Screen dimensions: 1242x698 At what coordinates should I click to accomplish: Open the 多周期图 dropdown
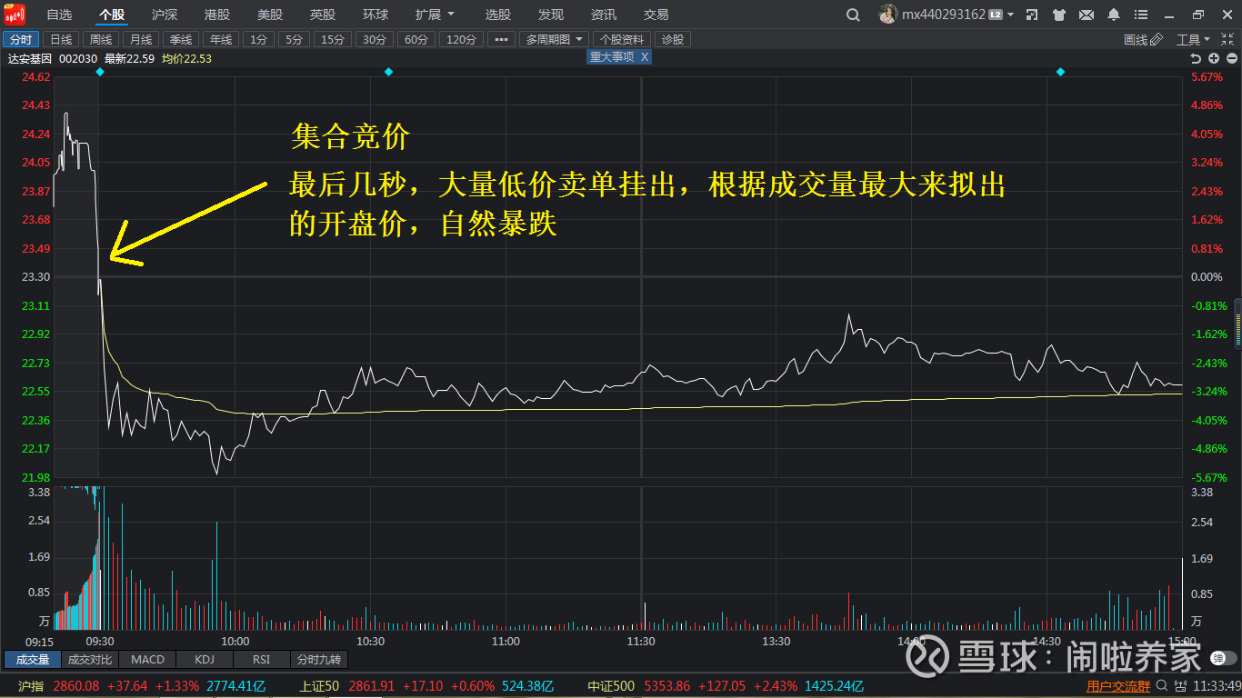coord(553,38)
